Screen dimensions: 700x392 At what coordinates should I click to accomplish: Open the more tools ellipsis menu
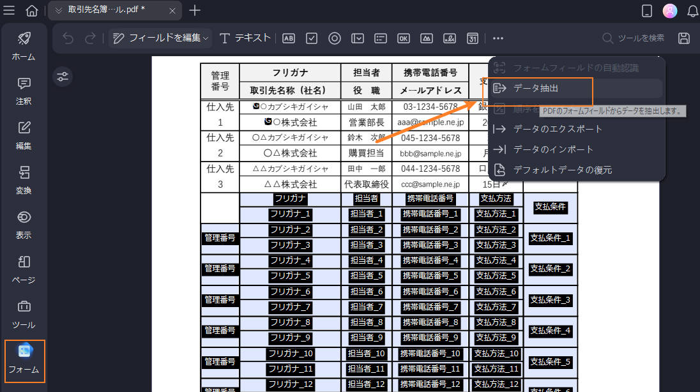[498, 38]
